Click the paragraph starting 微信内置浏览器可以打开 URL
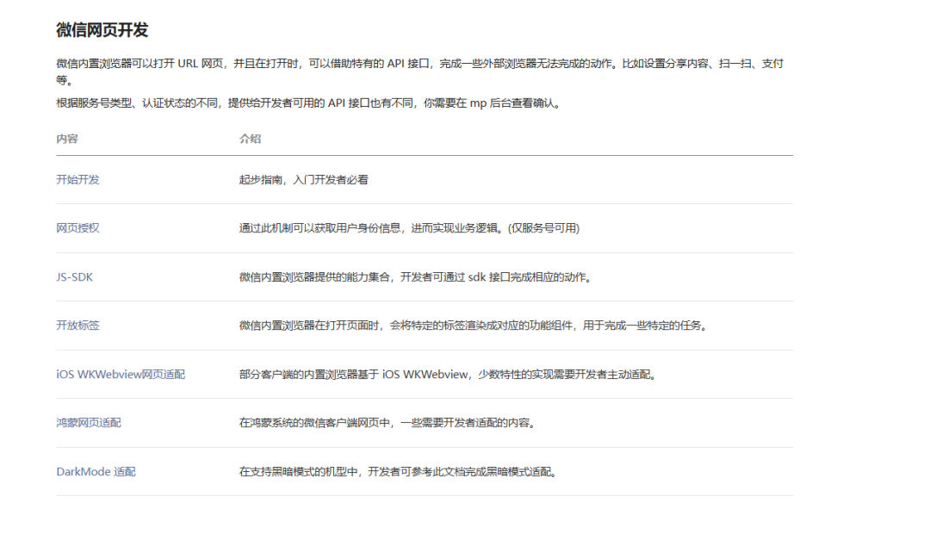This screenshot has width=930, height=540. (x=420, y=71)
